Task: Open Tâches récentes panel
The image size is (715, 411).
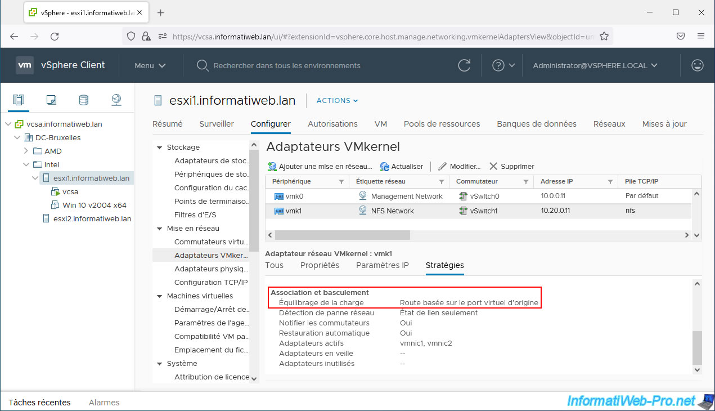Action: pos(40,403)
